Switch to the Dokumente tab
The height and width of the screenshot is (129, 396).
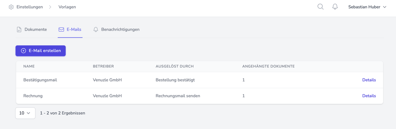click(35, 29)
